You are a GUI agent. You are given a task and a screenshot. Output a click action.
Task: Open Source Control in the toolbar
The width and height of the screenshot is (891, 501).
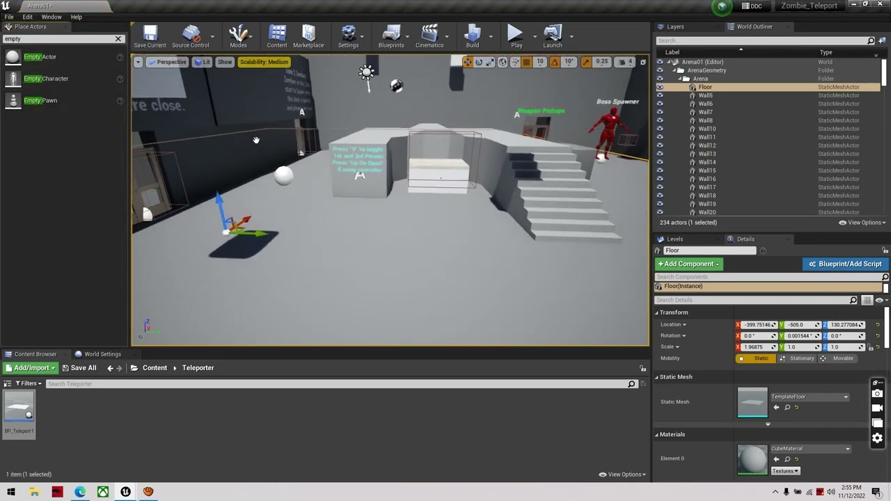(190, 36)
